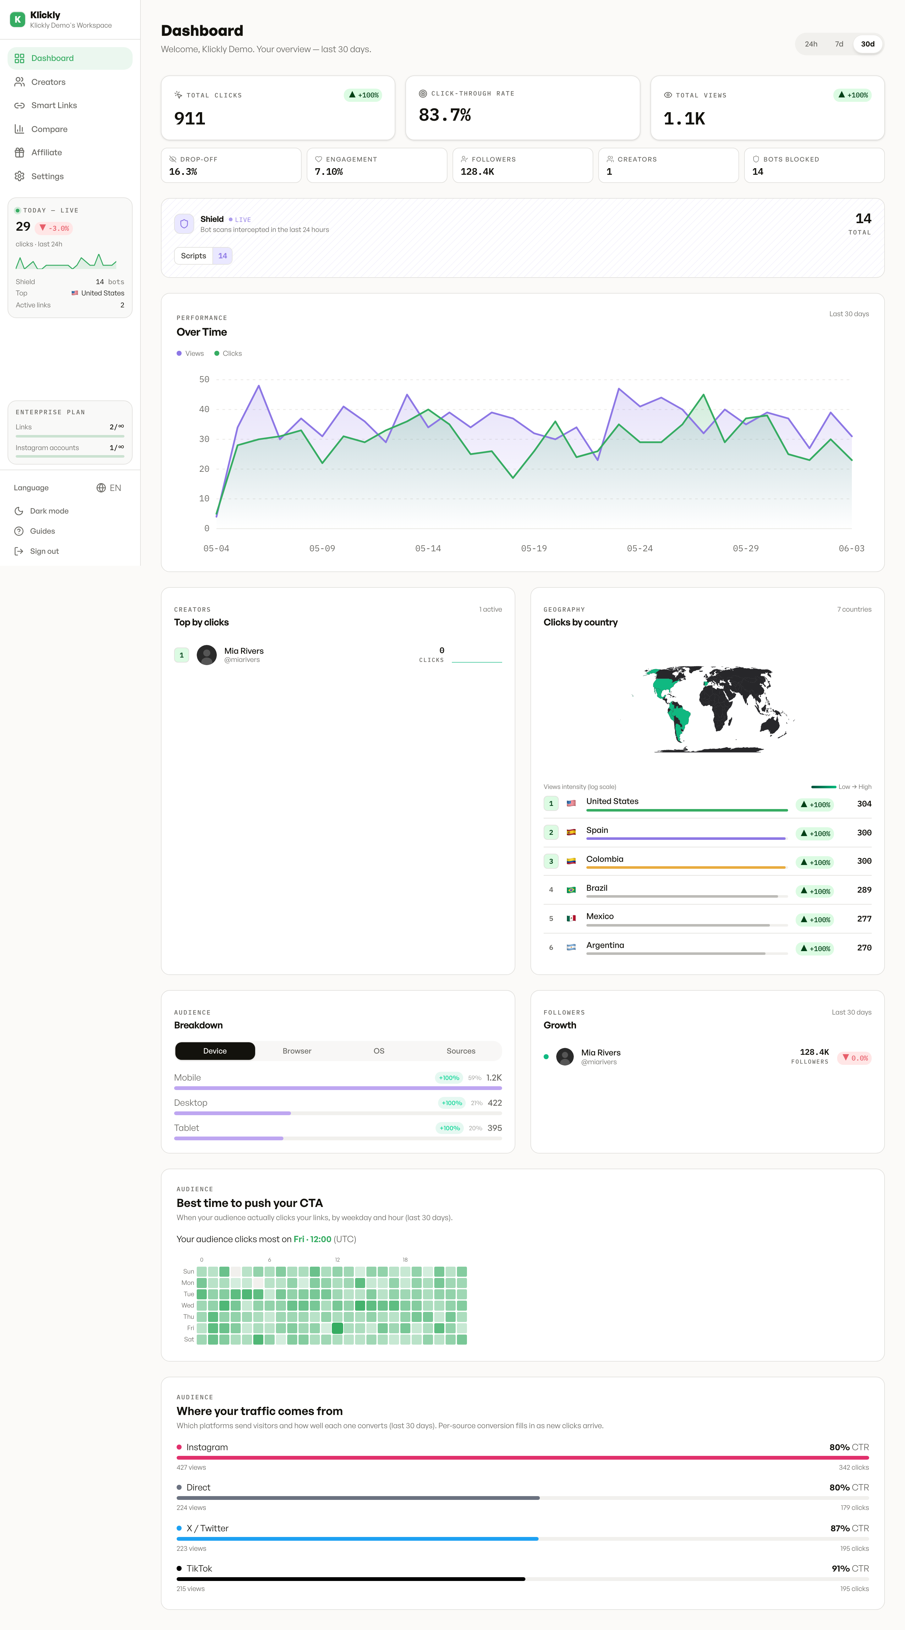This screenshot has height=1630, width=905.
Task: Click the Colombia row in country list
Action: [707, 862]
